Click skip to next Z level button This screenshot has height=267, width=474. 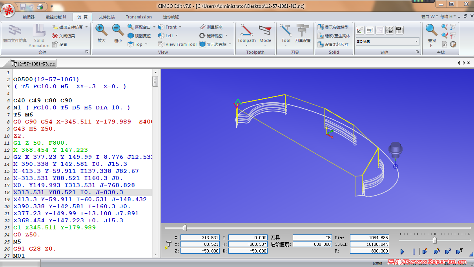[448, 252]
